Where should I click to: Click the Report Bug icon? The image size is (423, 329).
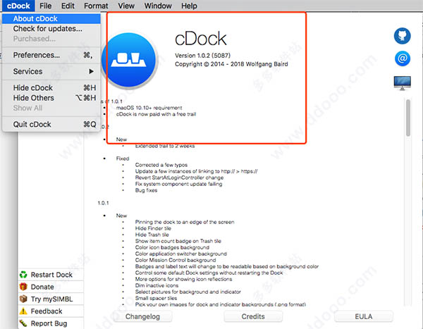[23, 323]
